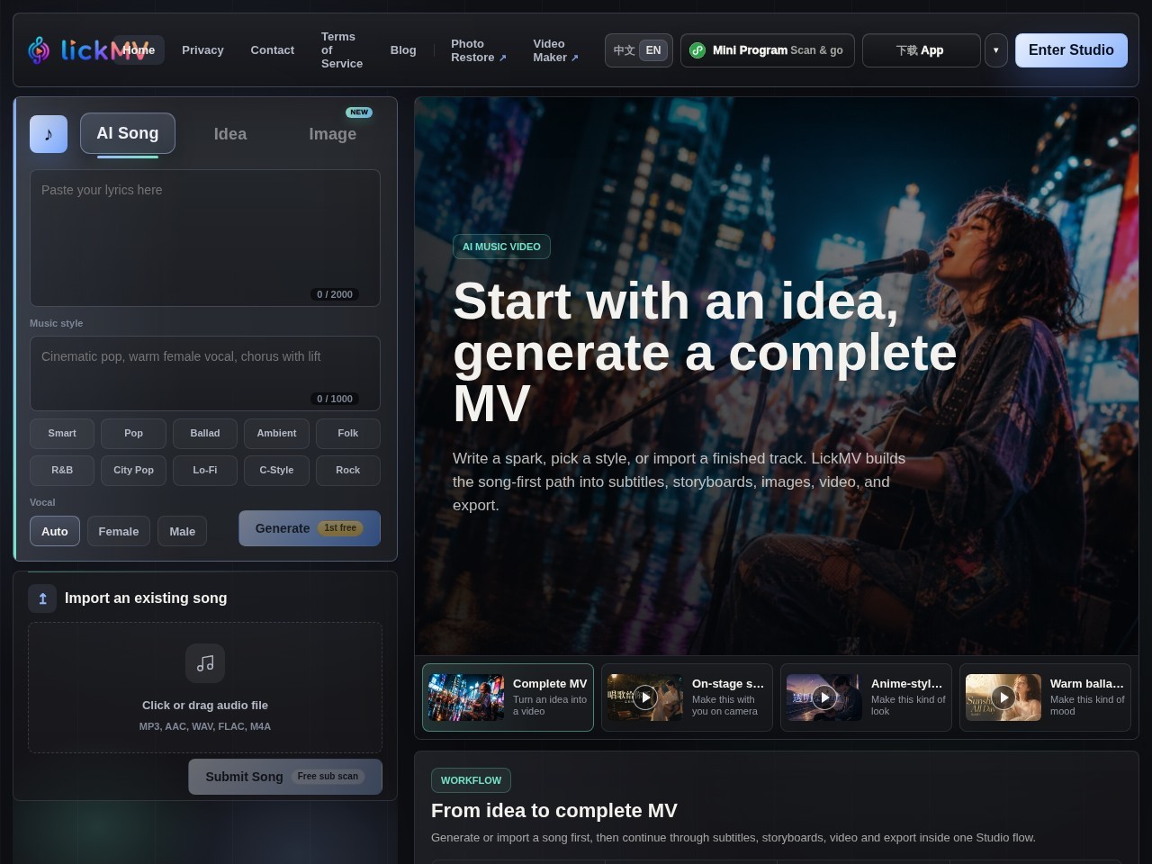Click the Generate button
The image size is (1152, 864).
pos(310,528)
